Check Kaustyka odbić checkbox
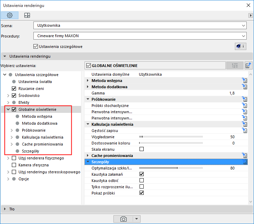Viewport: 254px width, 224px height. click(142, 180)
